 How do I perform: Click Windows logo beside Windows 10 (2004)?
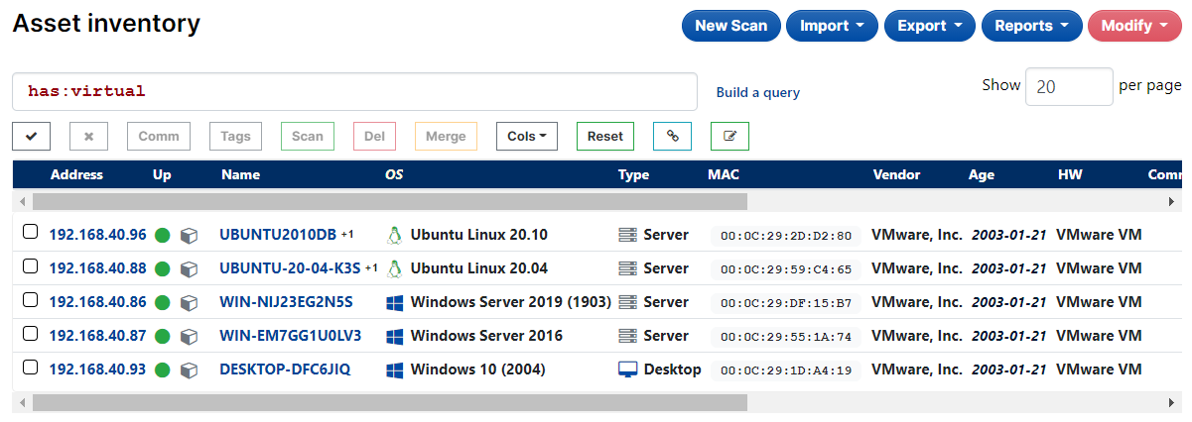[x=394, y=369]
